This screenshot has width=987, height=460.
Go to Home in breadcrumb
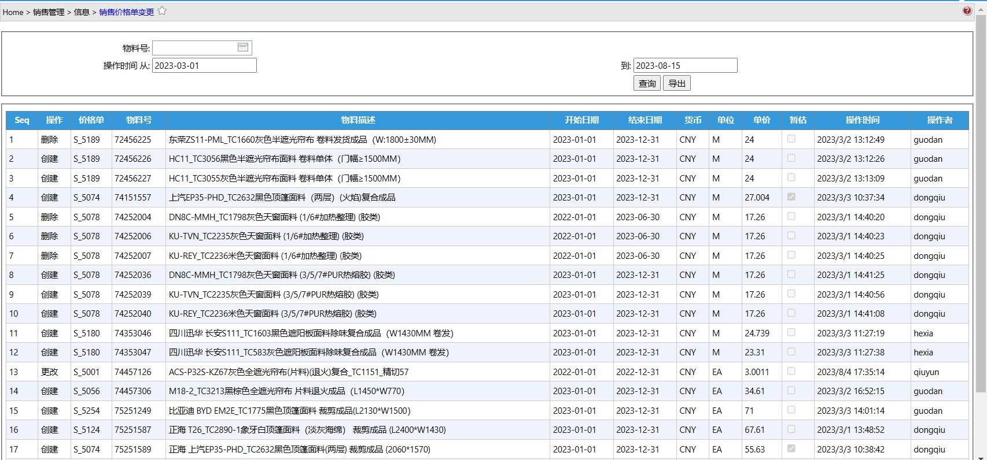pyautogui.click(x=13, y=12)
